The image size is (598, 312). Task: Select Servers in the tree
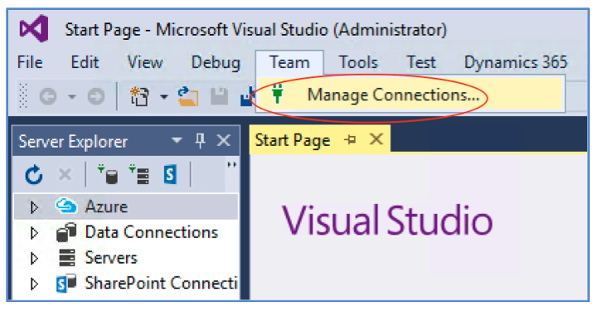tap(111, 258)
